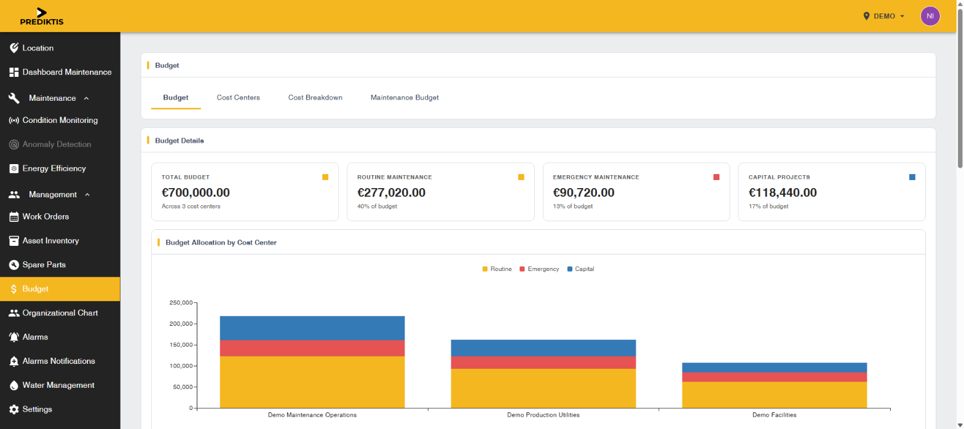Collapse the Maintenance sidebar section chevron

click(86, 98)
